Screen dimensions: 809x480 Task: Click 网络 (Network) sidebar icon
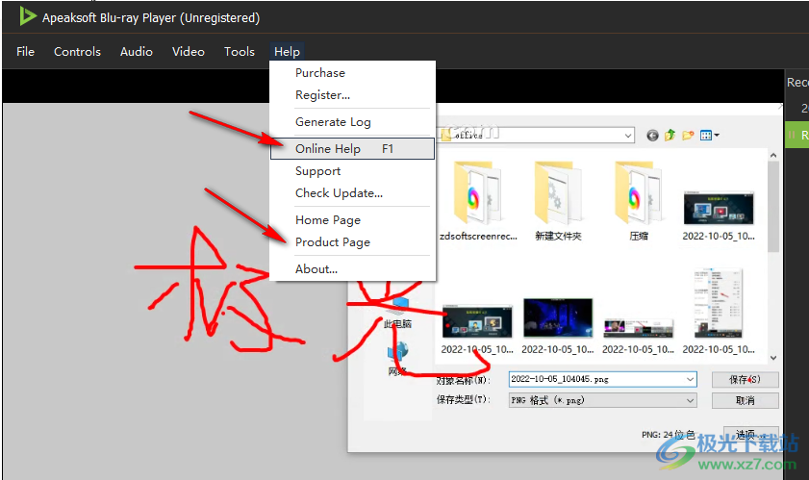(398, 358)
